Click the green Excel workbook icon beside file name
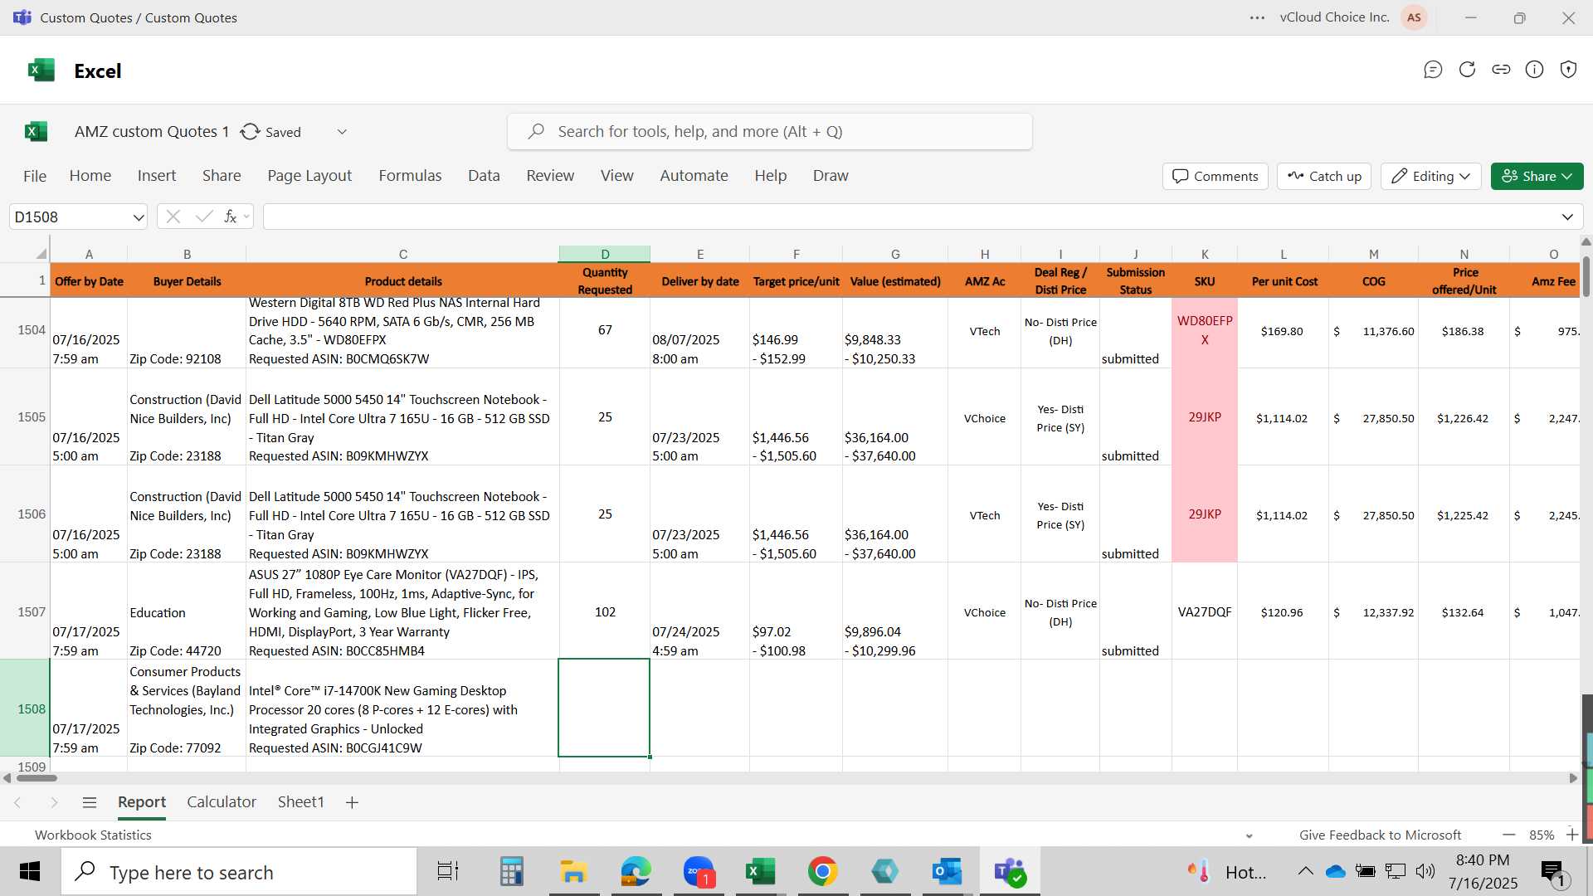The height and width of the screenshot is (896, 1593). 36,131
